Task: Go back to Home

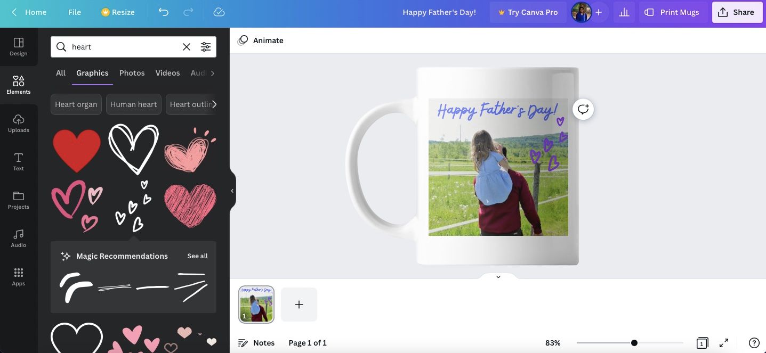Action: [x=29, y=12]
